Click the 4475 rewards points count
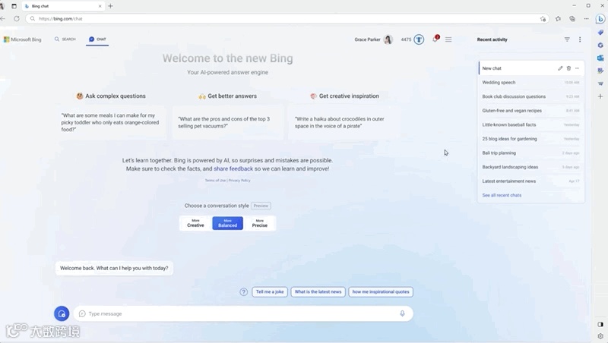608x343 pixels. click(x=406, y=39)
